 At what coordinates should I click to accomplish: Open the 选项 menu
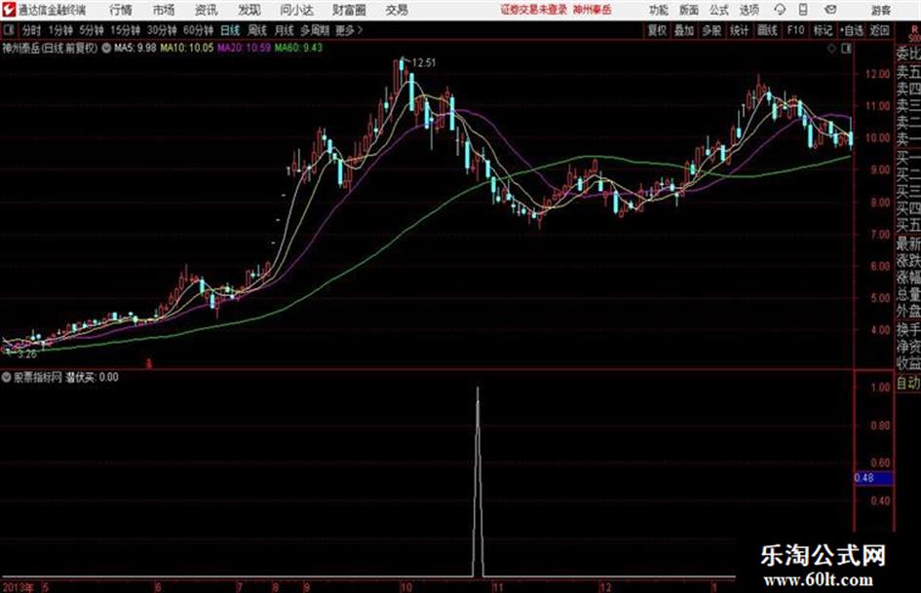[748, 10]
